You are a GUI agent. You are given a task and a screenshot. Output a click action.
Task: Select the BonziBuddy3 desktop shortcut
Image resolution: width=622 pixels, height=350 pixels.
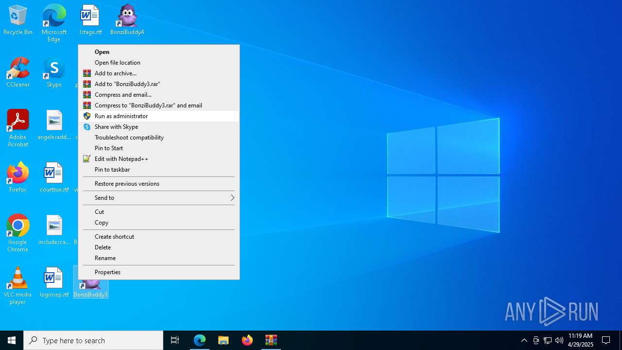click(91, 289)
